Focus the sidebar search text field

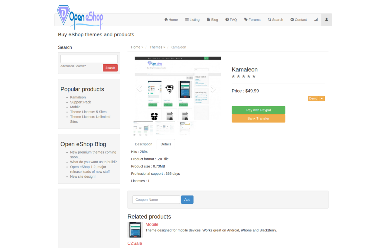[x=89, y=59]
